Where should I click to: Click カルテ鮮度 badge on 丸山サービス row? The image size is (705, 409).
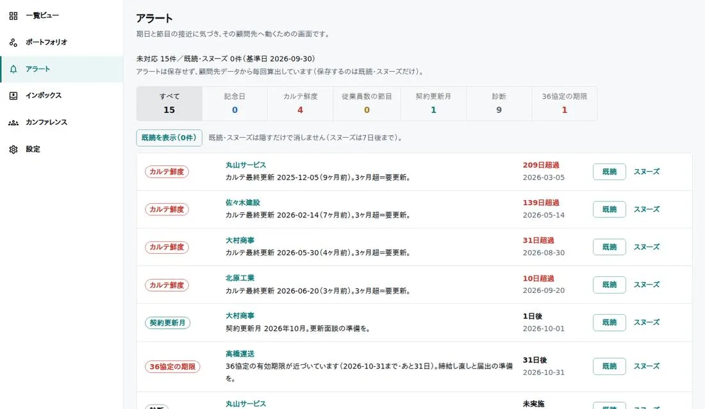(167, 172)
